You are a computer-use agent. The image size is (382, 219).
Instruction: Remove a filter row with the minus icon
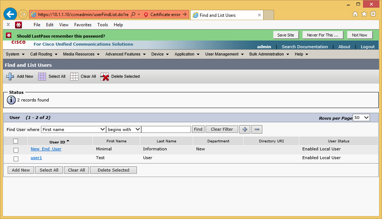point(256,129)
